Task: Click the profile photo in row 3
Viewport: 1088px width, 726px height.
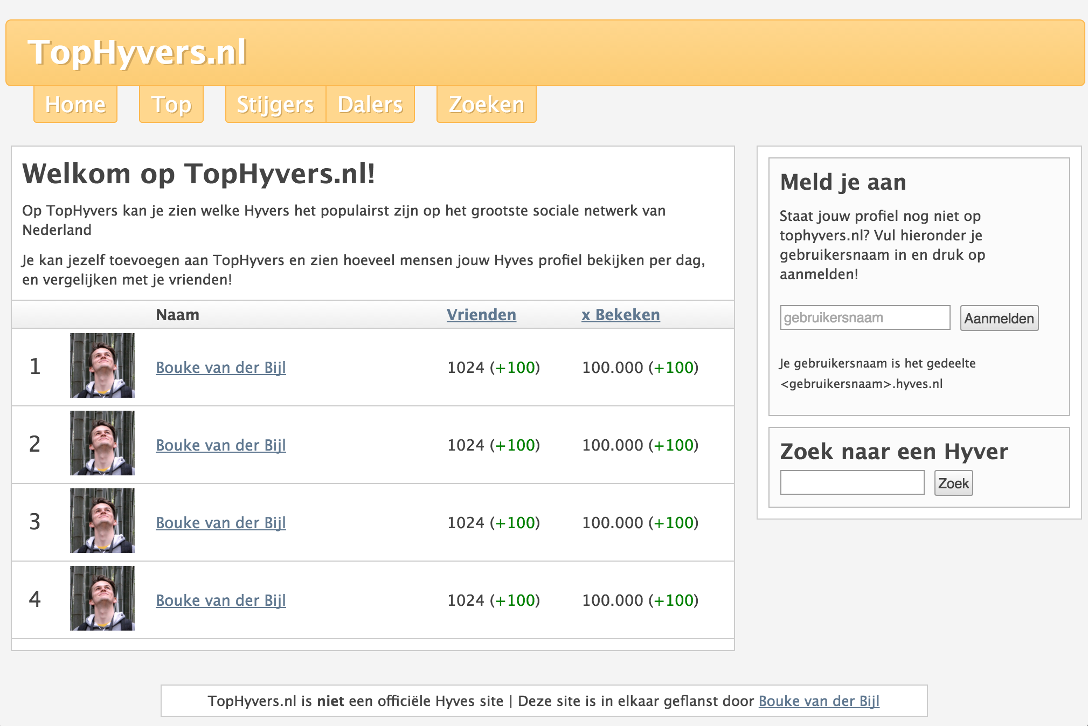Action: 102,521
